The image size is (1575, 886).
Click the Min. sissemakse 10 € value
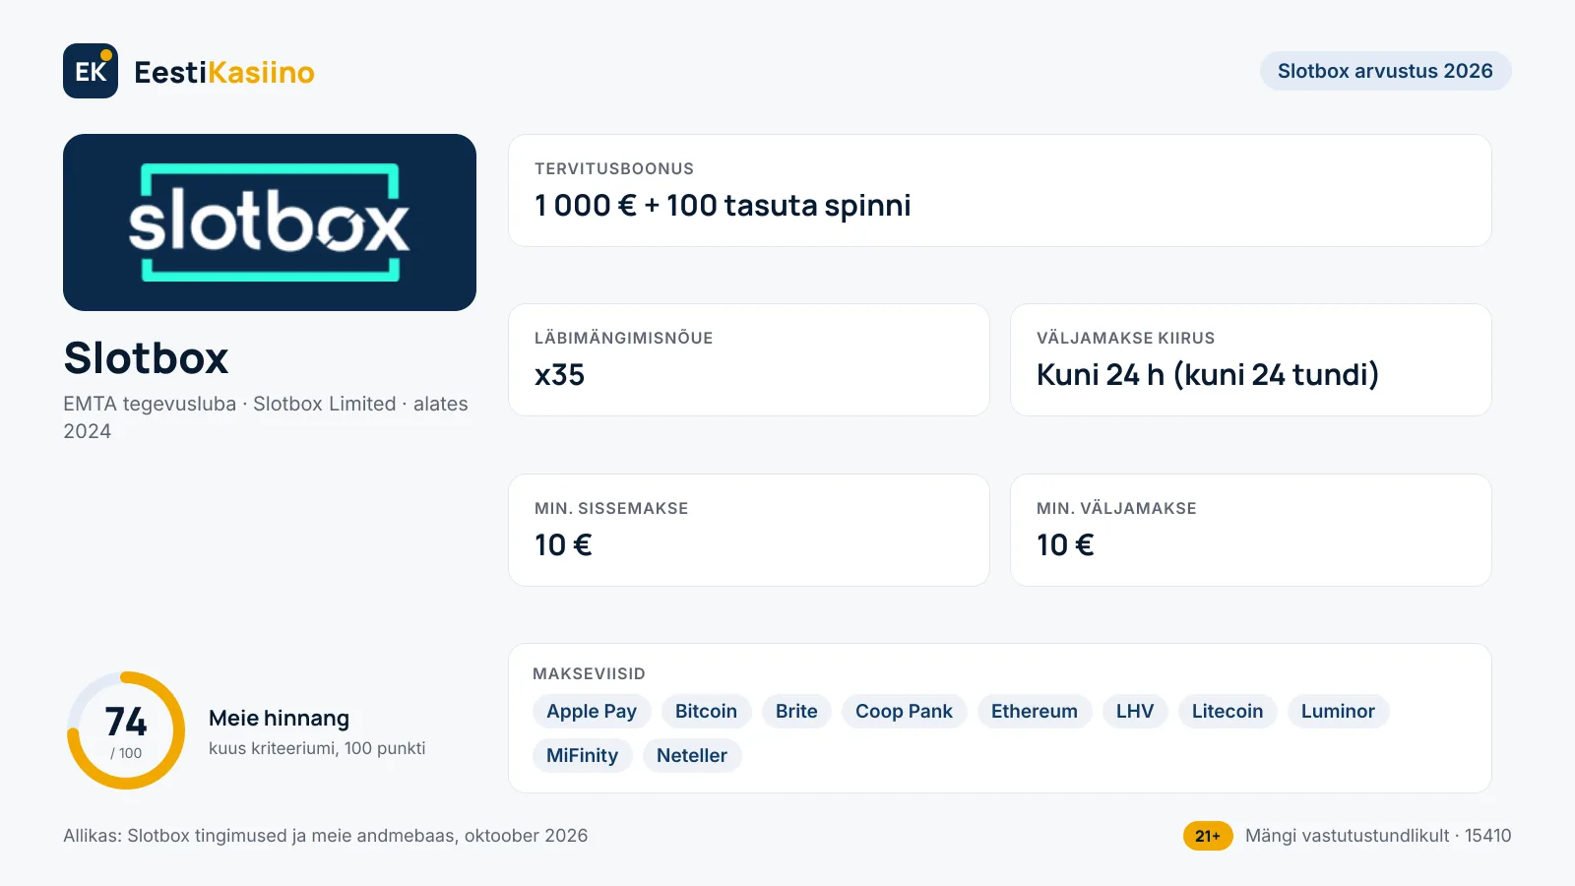tap(563, 545)
